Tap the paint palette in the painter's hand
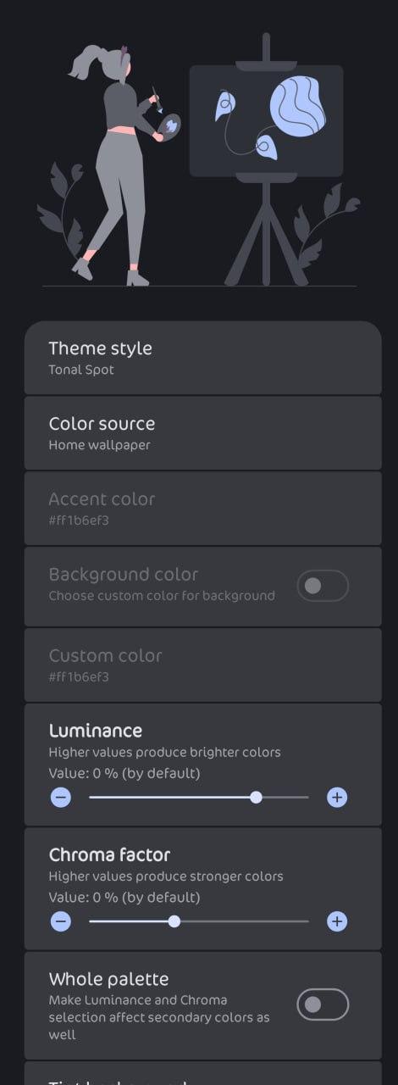The width and height of the screenshot is (398, 1085). point(170,125)
